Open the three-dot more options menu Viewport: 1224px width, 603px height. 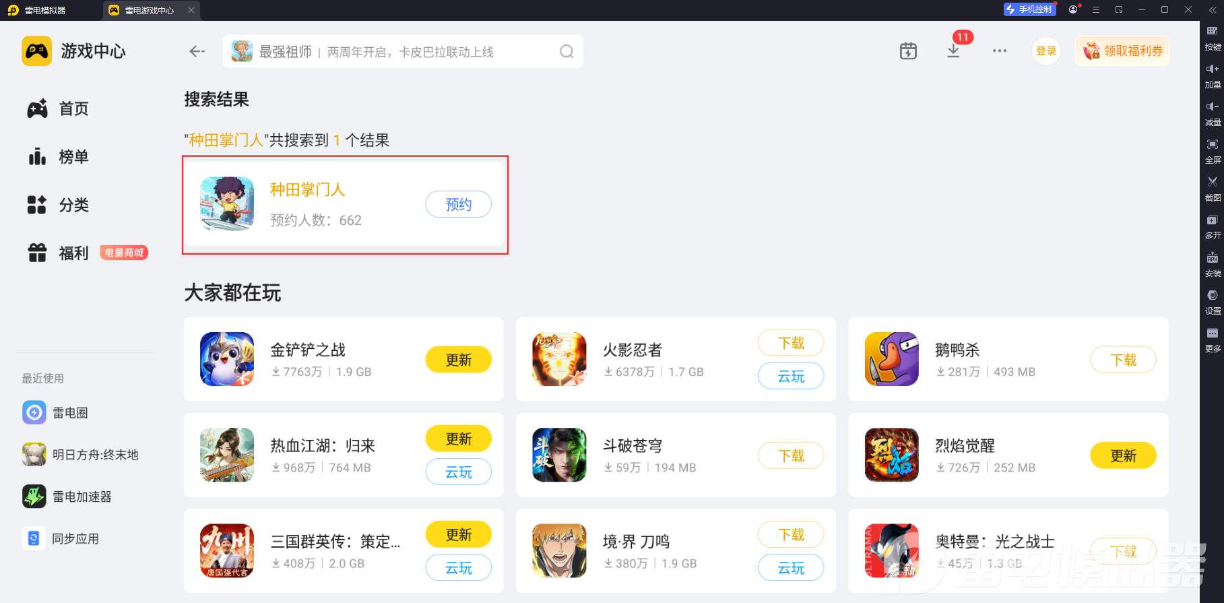click(x=1000, y=51)
